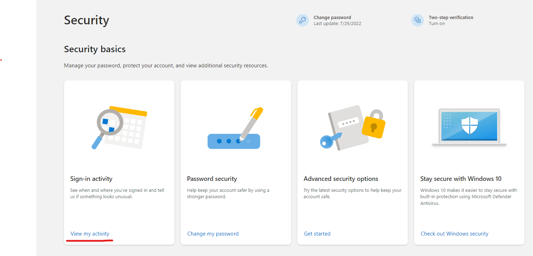Viewport: 533px width, 256px height.
Task: Click the laptop with Defender shield illustration
Action: [469, 128]
